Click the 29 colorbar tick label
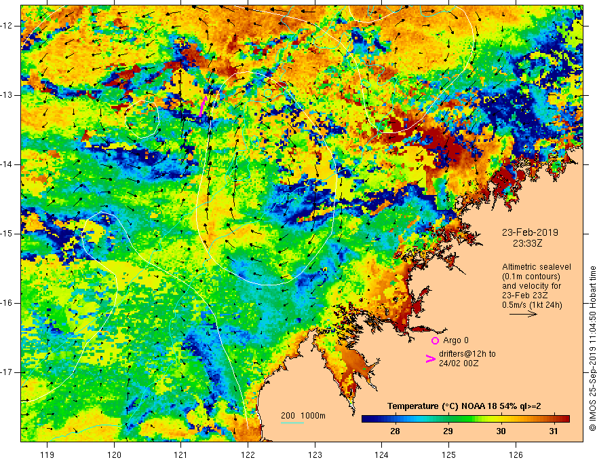Image resolution: width=597 pixels, height=462 pixels. pyautogui.click(x=448, y=431)
